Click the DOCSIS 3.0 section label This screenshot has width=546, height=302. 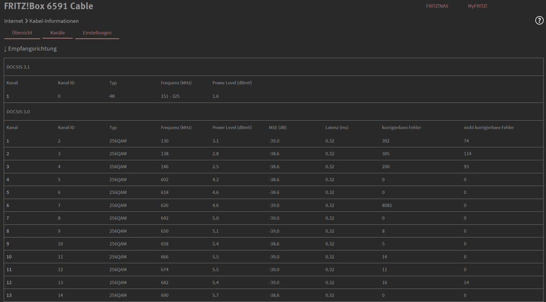point(18,112)
